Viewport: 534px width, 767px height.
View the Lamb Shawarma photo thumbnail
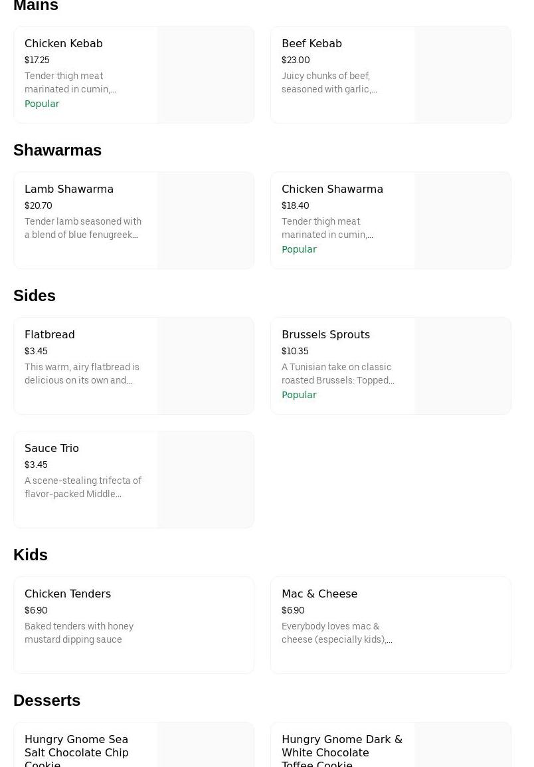coord(206,221)
